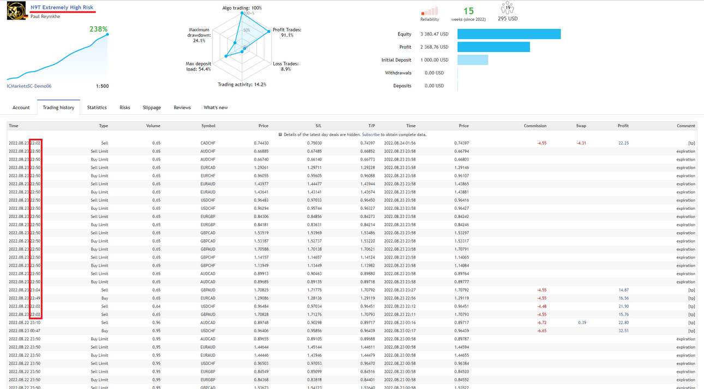
Task: Click the GBPCHF Sell Limit row symbol
Action: click(208, 257)
